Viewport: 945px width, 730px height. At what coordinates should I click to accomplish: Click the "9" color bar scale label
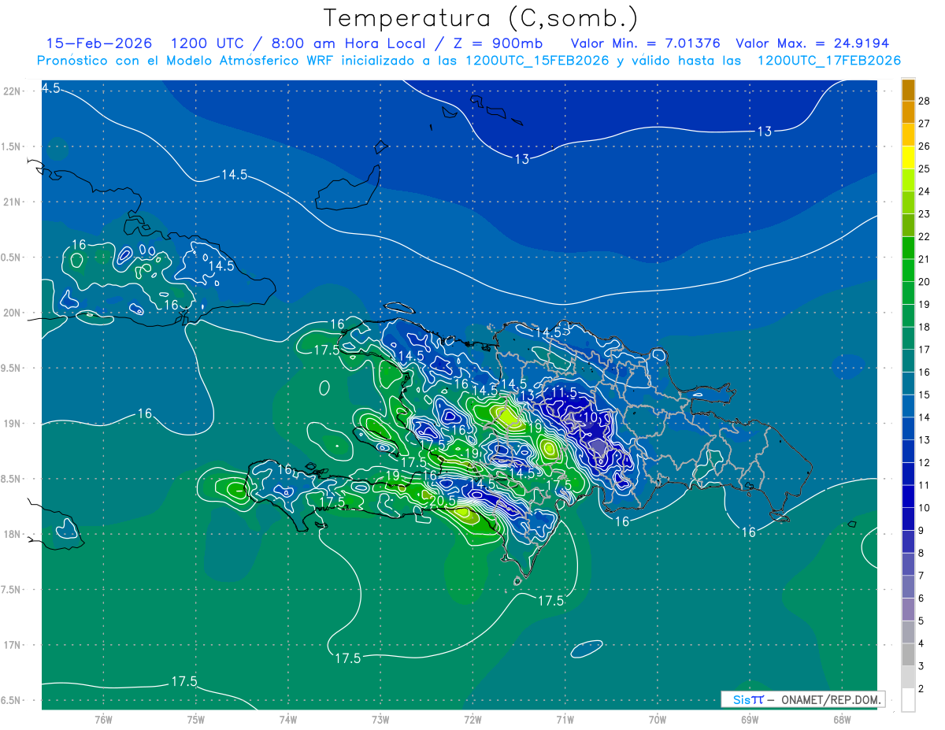click(923, 531)
